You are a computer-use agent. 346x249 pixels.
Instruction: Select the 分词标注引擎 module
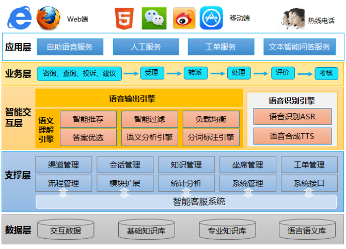click(211, 137)
